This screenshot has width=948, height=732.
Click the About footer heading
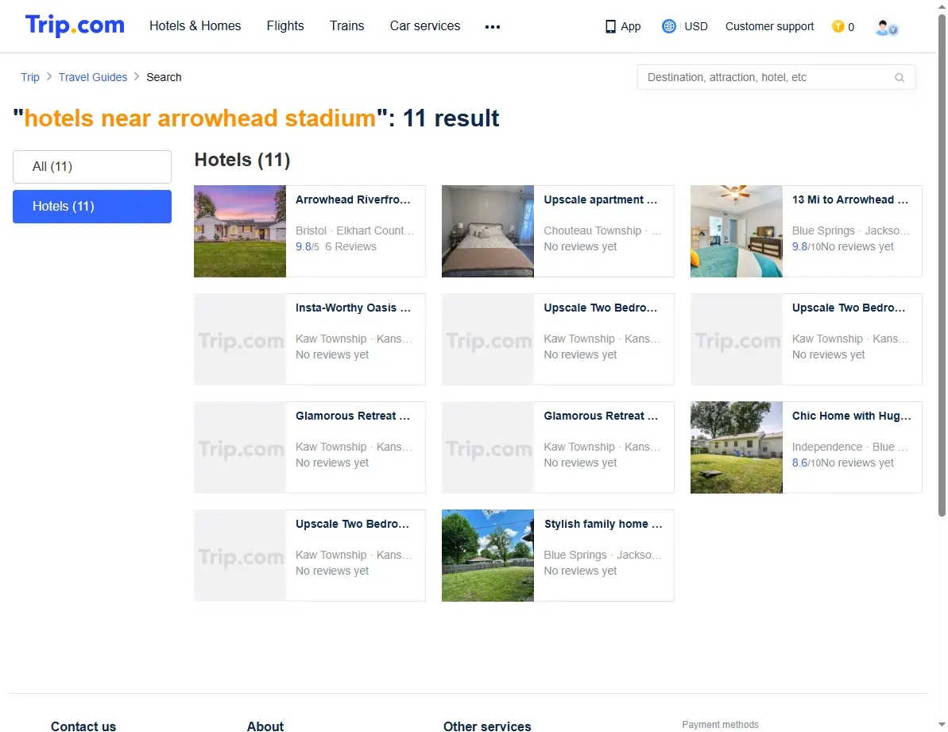click(x=265, y=726)
